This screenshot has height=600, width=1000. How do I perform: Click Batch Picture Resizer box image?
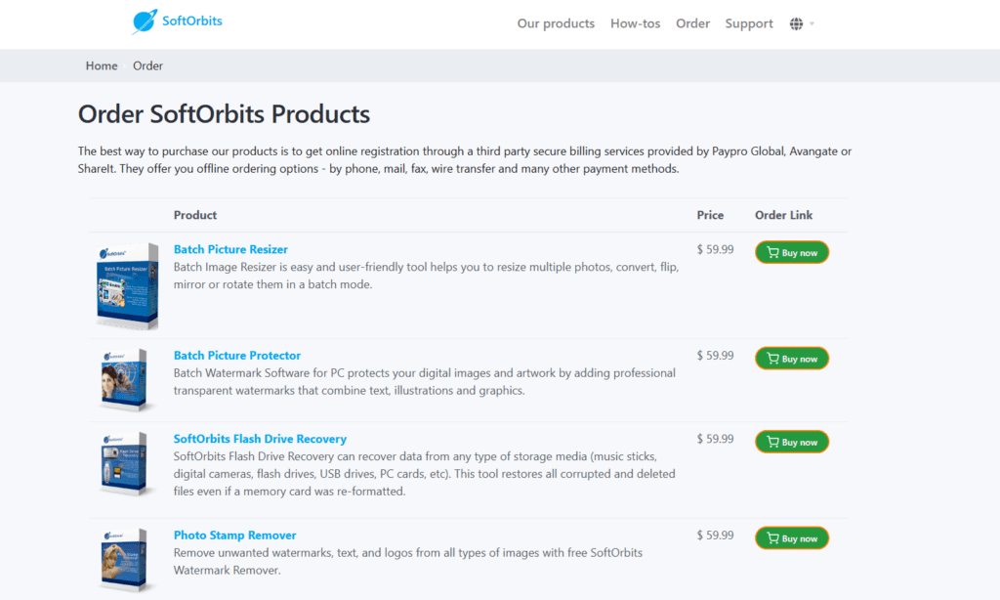[127, 285]
